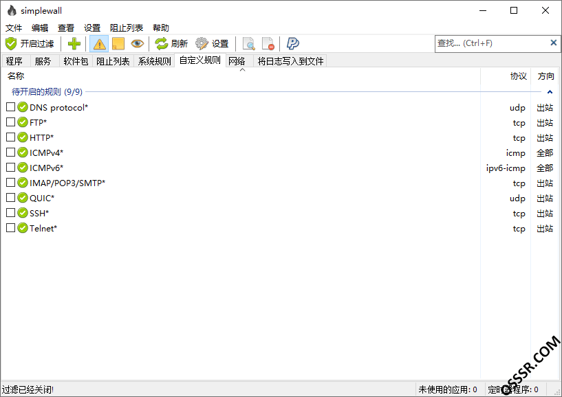Open the 文件 menu
This screenshot has width=562, height=397.
click(14, 27)
